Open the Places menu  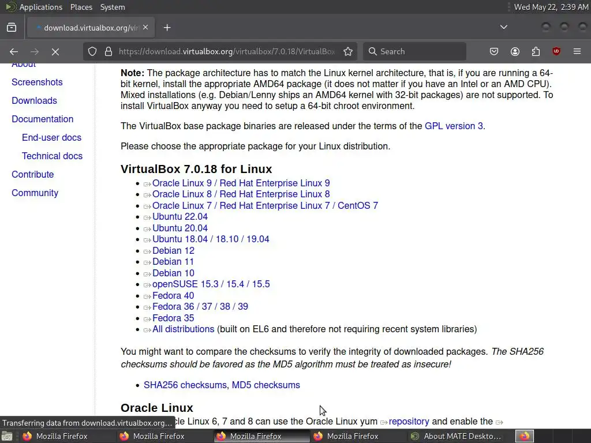[x=81, y=7]
